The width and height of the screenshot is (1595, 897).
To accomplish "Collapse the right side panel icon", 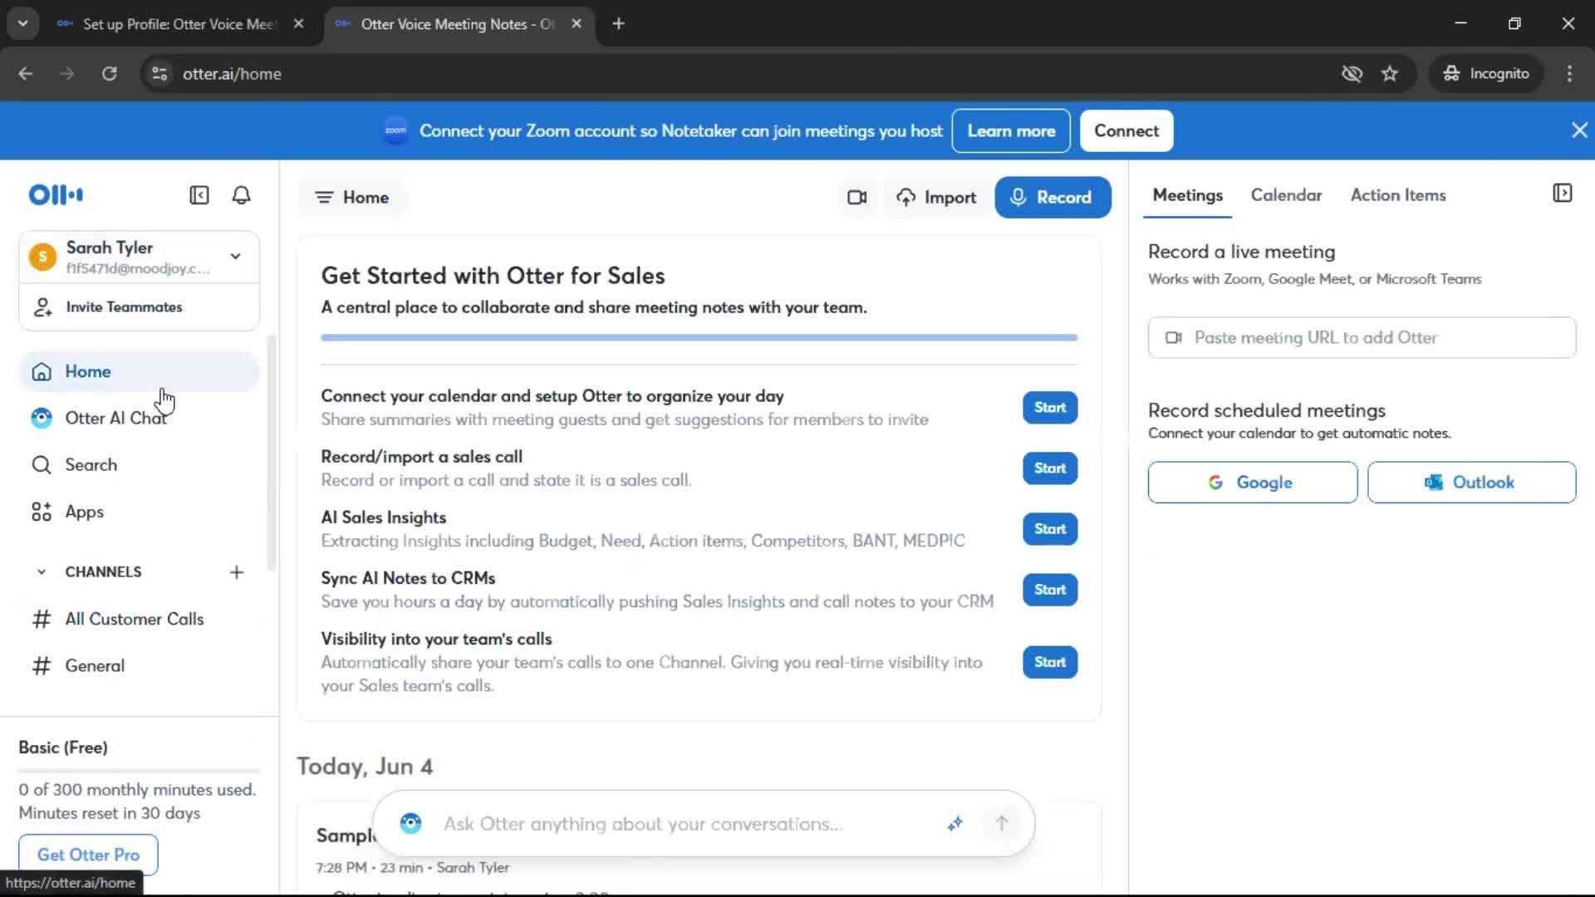I will (x=1562, y=194).
